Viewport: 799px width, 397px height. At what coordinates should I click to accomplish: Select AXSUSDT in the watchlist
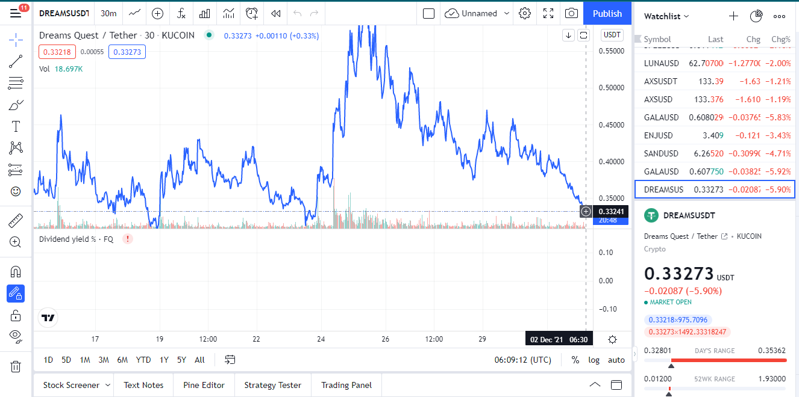pos(715,81)
